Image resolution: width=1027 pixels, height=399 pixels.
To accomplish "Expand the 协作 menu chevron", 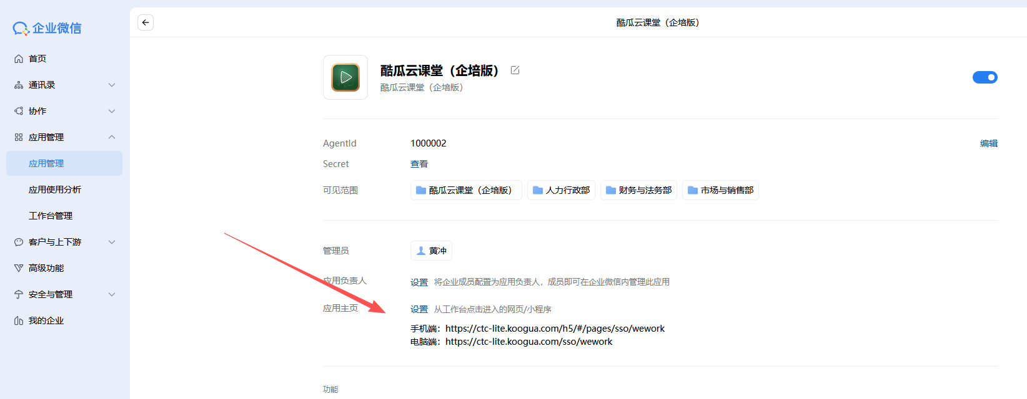I will 112,111.
